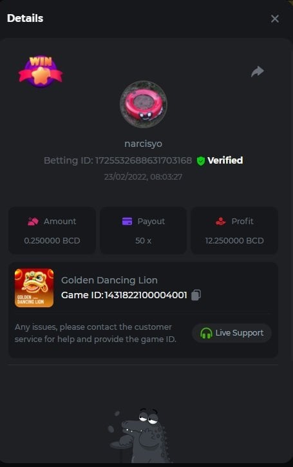This screenshot has height=467, width=293.
Task: Click the 12.250000 BCD profit value
Action: tap(234, 241)
